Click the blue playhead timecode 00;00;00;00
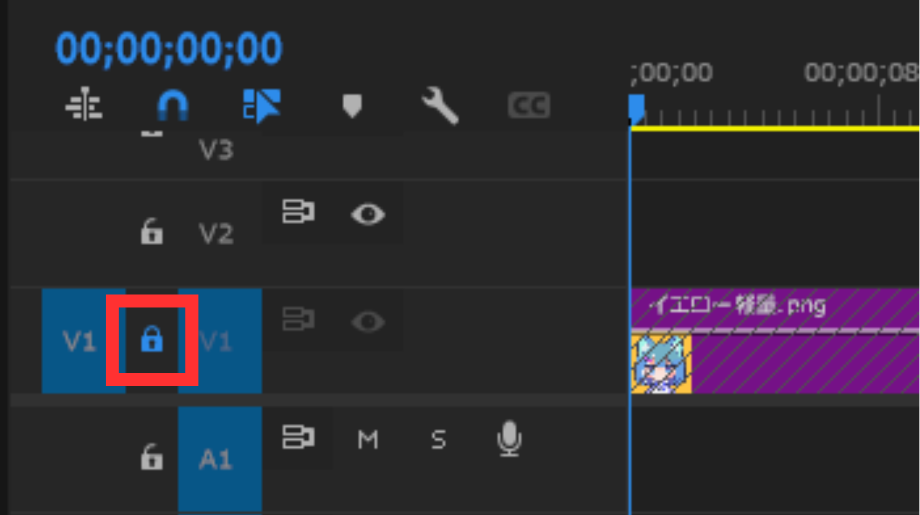920x515 pixels. pos(169,48)
